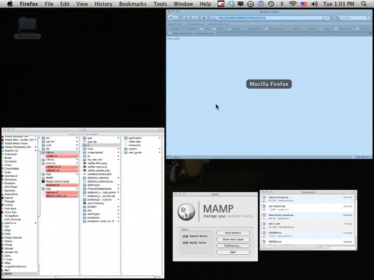Open the History menu
Screen dimensions: 374x280
pyautogui.click(x=103, y=4)
